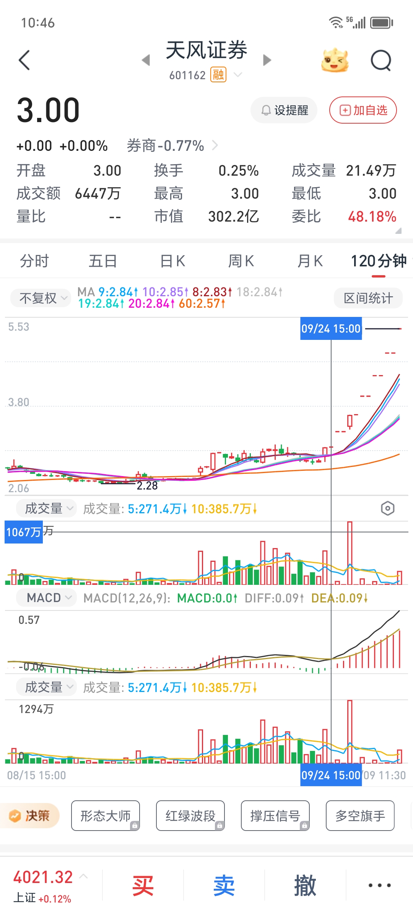Switch to previous stock with left triangle
Screen dimensions: 413x914
click(x=146, y=60)
